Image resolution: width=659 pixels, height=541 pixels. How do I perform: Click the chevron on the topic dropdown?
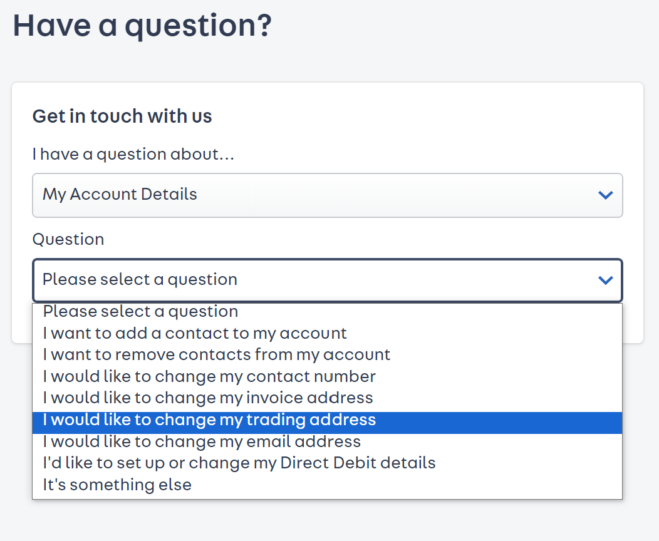(605, 195)
